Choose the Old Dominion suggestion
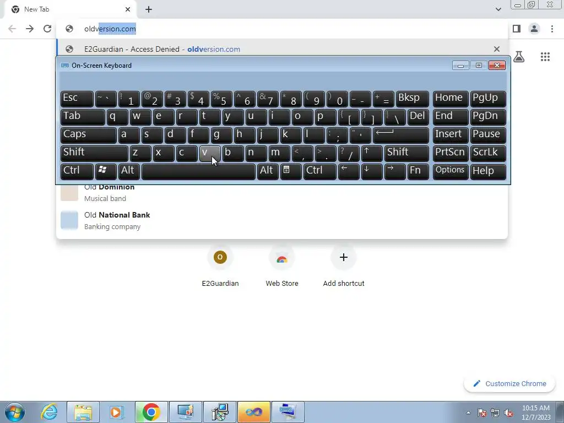Viewport: 564px width, 423px height. pos(282,193)
